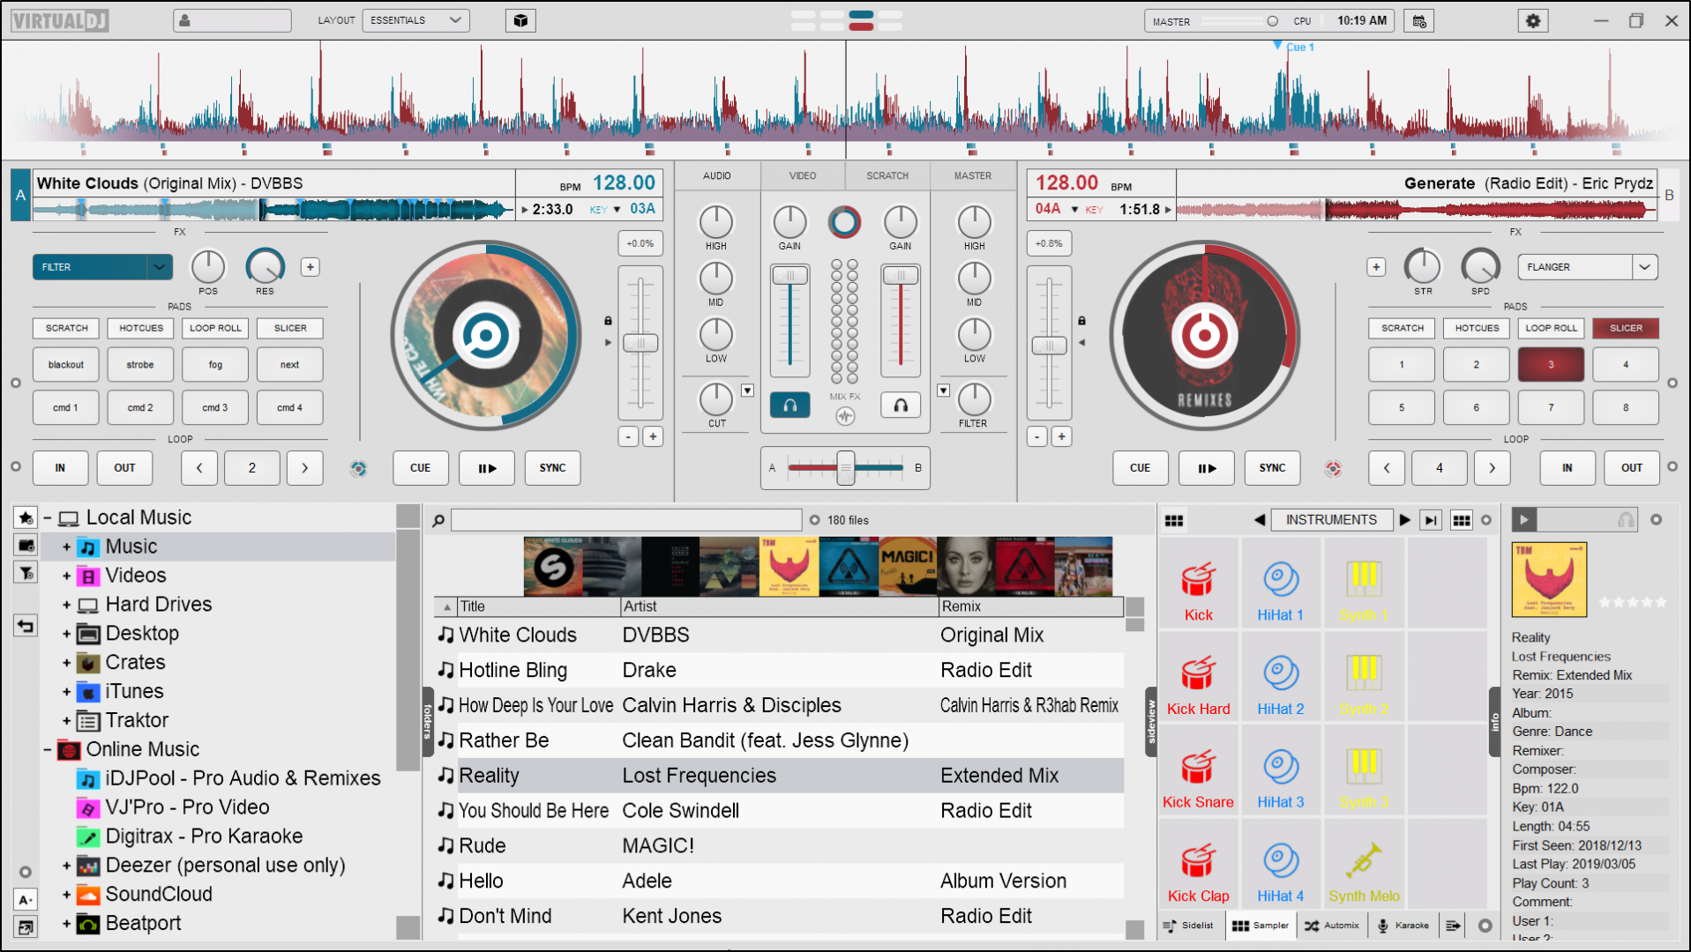
Task: Select the song Hello by Adele
Action: tap(481, 881)
